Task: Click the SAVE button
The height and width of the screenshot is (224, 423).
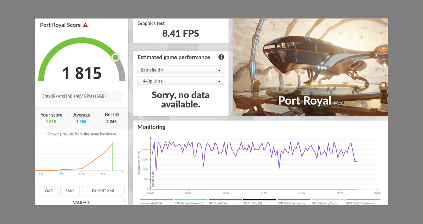Action: pyautogui.click(x=70, y=191)
